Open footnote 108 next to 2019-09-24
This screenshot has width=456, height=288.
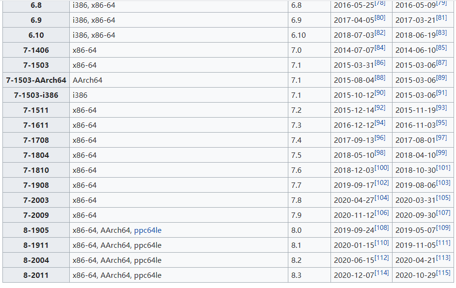(381, 228)
